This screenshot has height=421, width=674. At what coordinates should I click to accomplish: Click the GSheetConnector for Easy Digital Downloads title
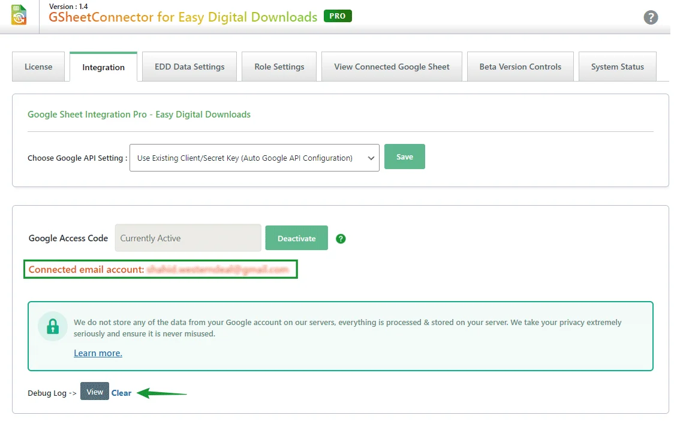[x=183, y=17]
